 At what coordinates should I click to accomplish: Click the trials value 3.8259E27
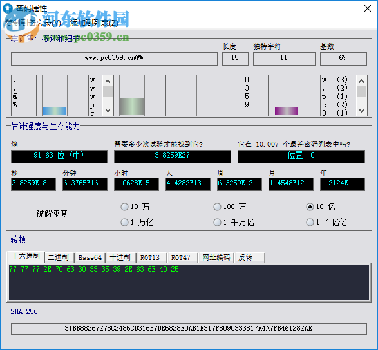click(x=173, y=156)
